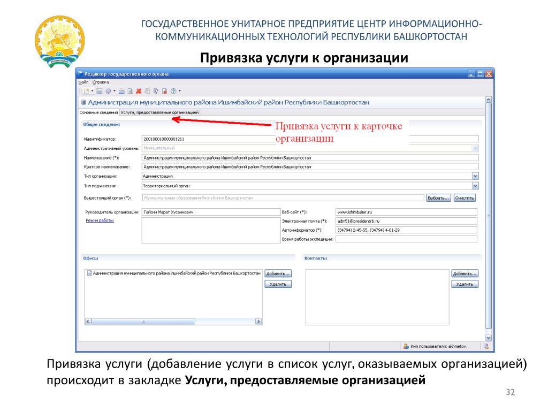Click the main vertical scrollbar up arrow
The image size is (548, 411).
pyautogui.click(x=488, y=100)
